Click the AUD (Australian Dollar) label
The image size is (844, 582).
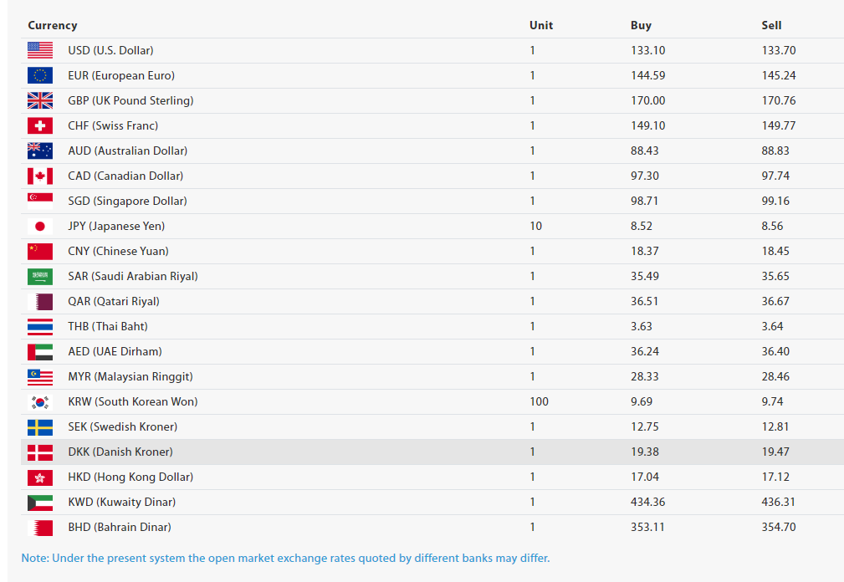(127, 151)
